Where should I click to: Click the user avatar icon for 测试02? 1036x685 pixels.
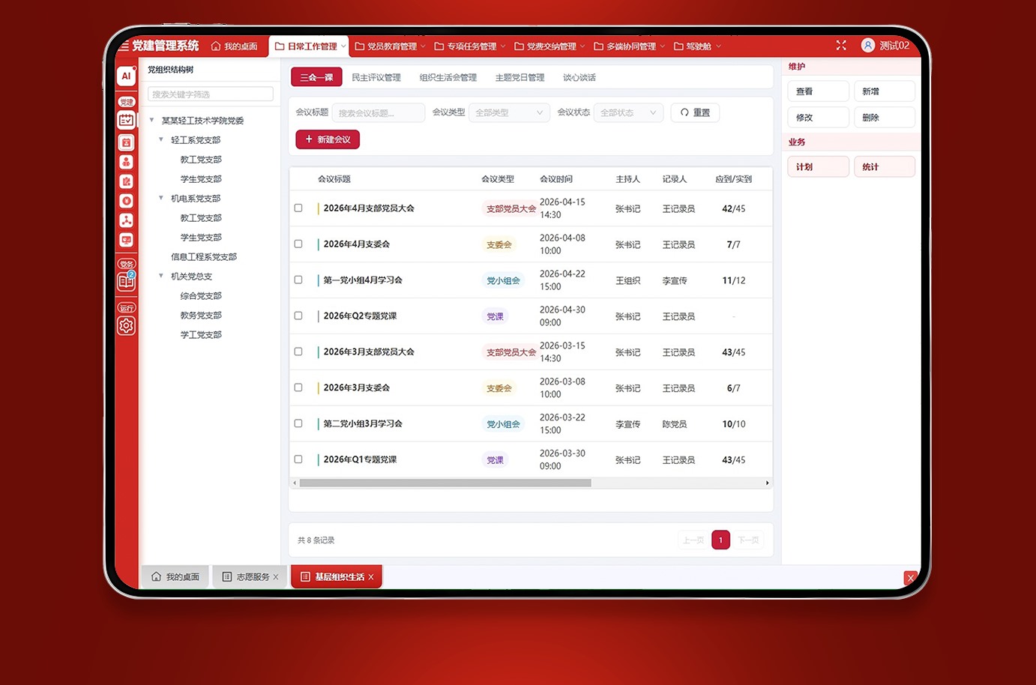(867, 46)
